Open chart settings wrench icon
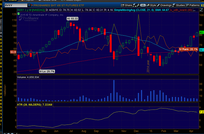Viewport: 204px width, 134px height. tap(138, 5)
